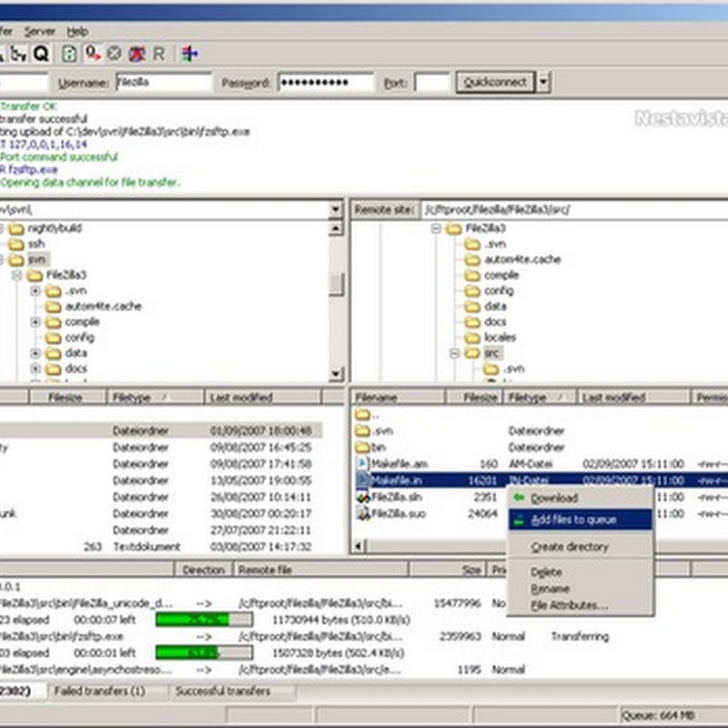
Task: Collapse the remote src folder node
Action: (x=453, y=352)
